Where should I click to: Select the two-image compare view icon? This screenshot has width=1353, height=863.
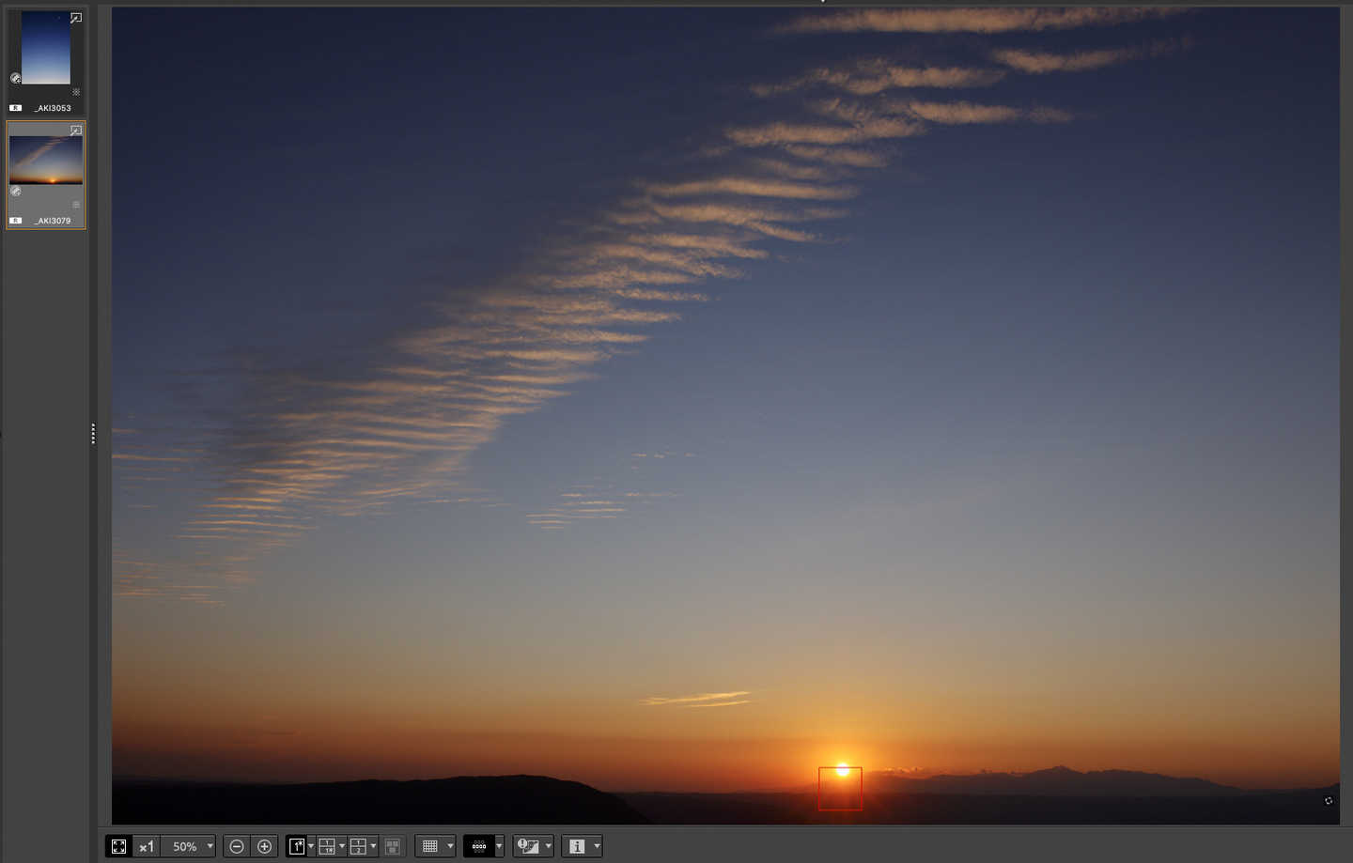(x=358, y=846)
